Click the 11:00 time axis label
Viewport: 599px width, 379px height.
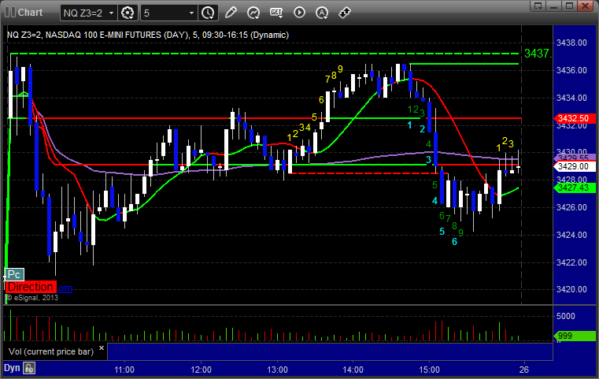[124, 370]
